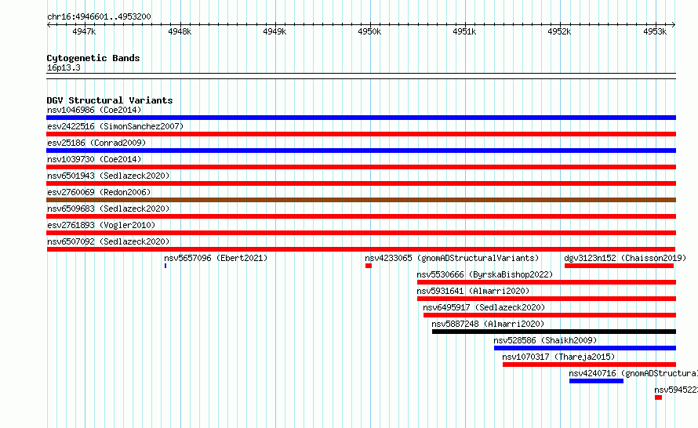Click the red nsv1070317 variant bar

coord(590,365)
